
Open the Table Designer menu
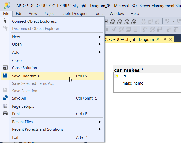click(74, 14)
